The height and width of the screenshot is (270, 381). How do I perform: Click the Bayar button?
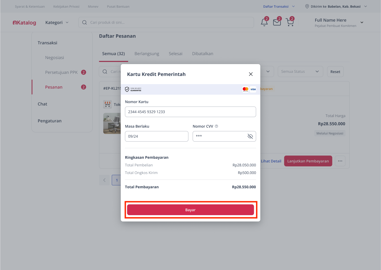pos(190,210)
